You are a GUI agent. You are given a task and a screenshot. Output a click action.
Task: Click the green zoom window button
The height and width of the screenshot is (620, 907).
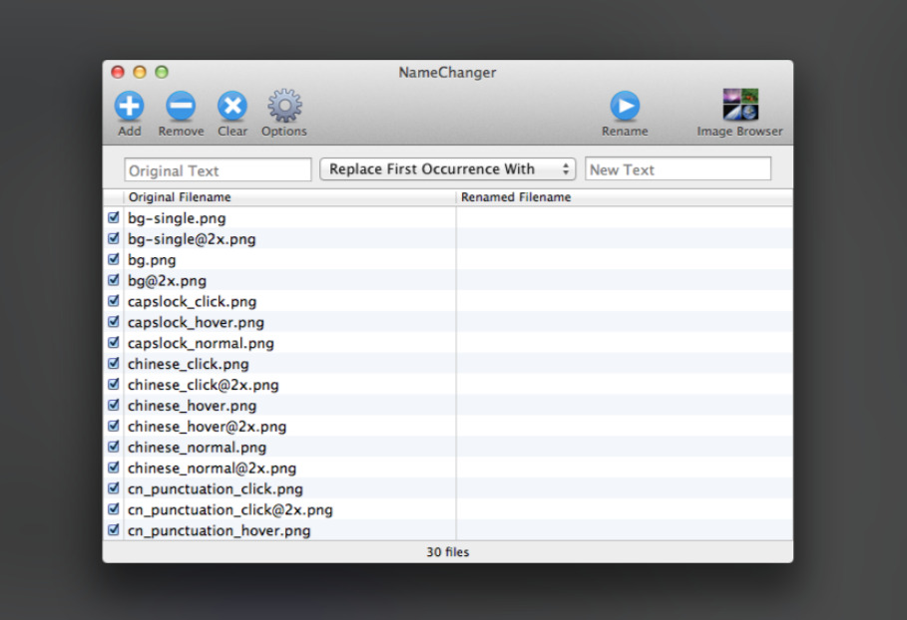tap(162, 73)
